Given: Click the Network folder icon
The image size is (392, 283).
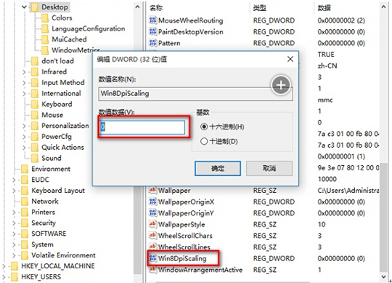Looking at the screenshot, I should click(25, 201).
